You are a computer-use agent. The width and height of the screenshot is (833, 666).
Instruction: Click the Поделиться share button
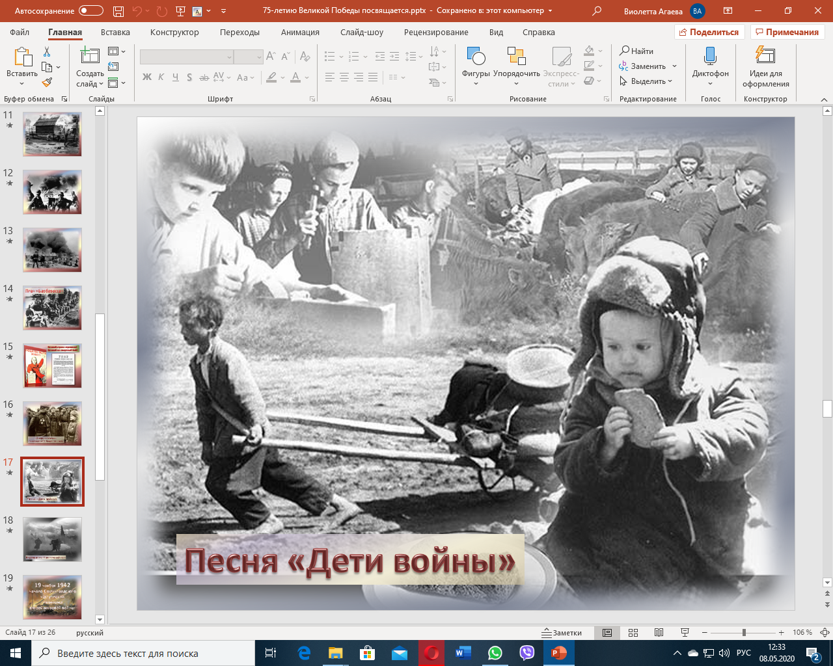[x=709, y=32]
